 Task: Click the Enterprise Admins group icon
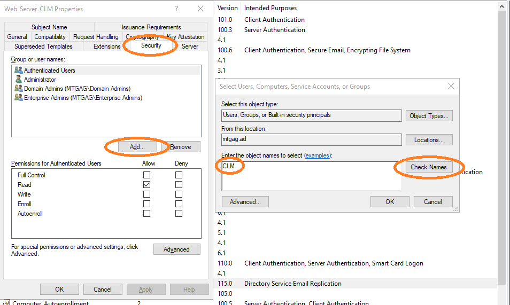(19, 98)
